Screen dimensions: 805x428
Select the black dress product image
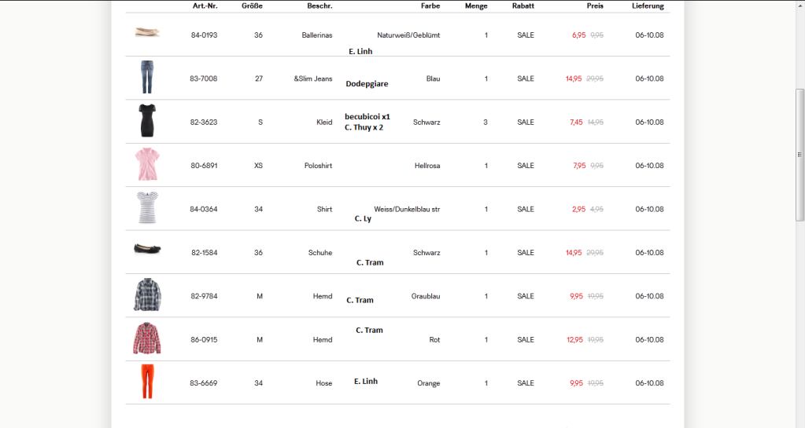pyautogui.click(x=147, y=121)
